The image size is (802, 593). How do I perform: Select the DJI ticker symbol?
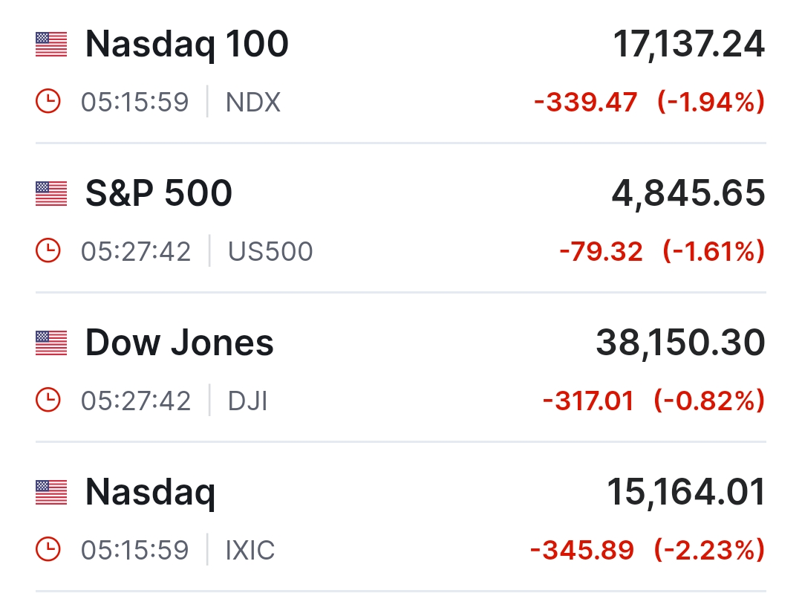pos(247,401)
